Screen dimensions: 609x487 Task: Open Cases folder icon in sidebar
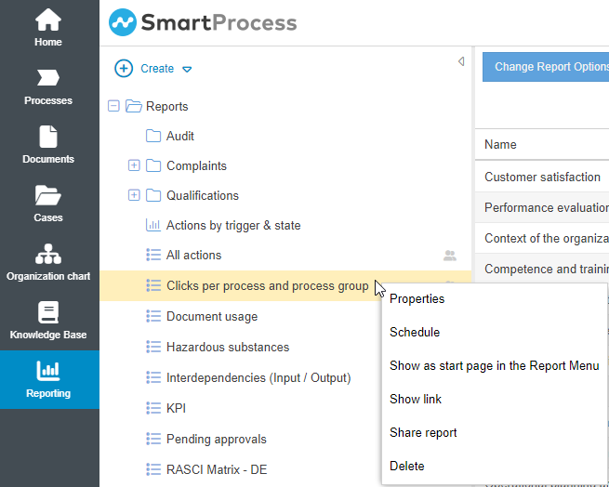click(x=48, y=195)
